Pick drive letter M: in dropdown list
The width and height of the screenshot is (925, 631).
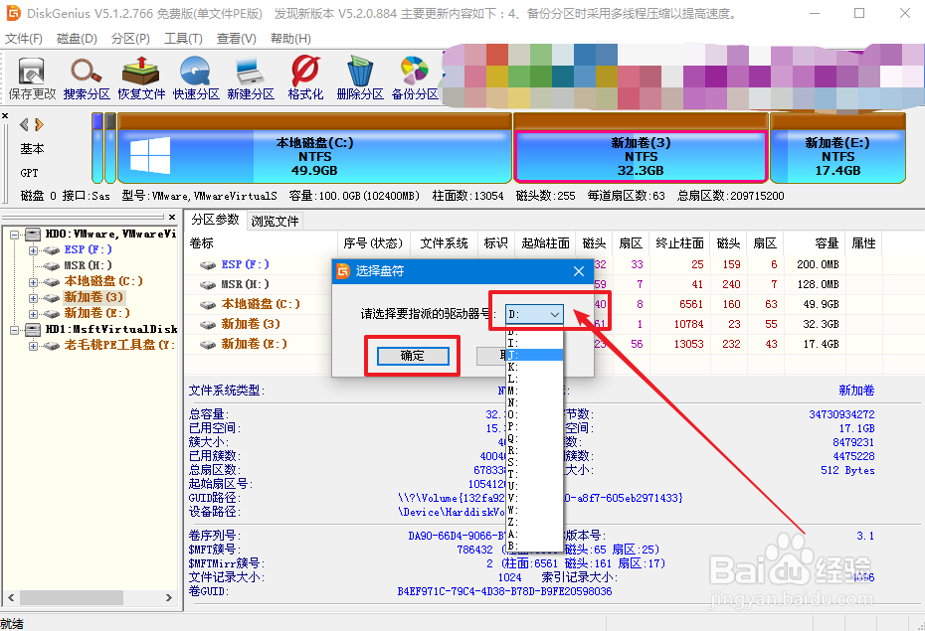(x=534, y=391)
